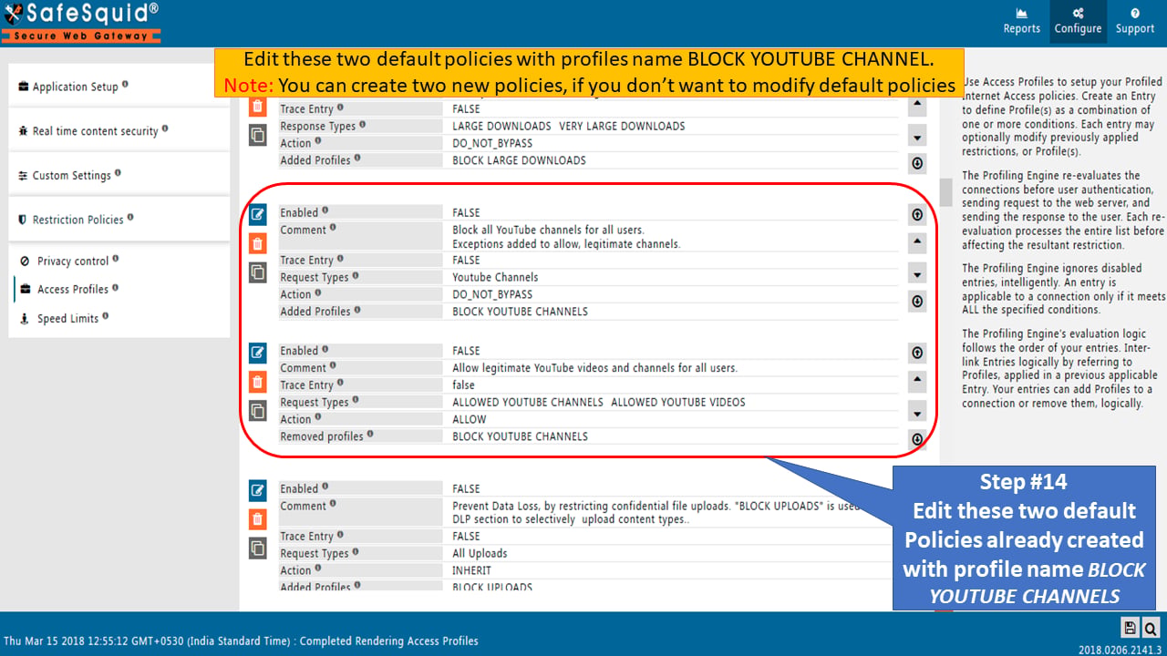Click version number 2018.0206.2141.3
Viewport: 1167px width, 656px height.
point(1118,650)
